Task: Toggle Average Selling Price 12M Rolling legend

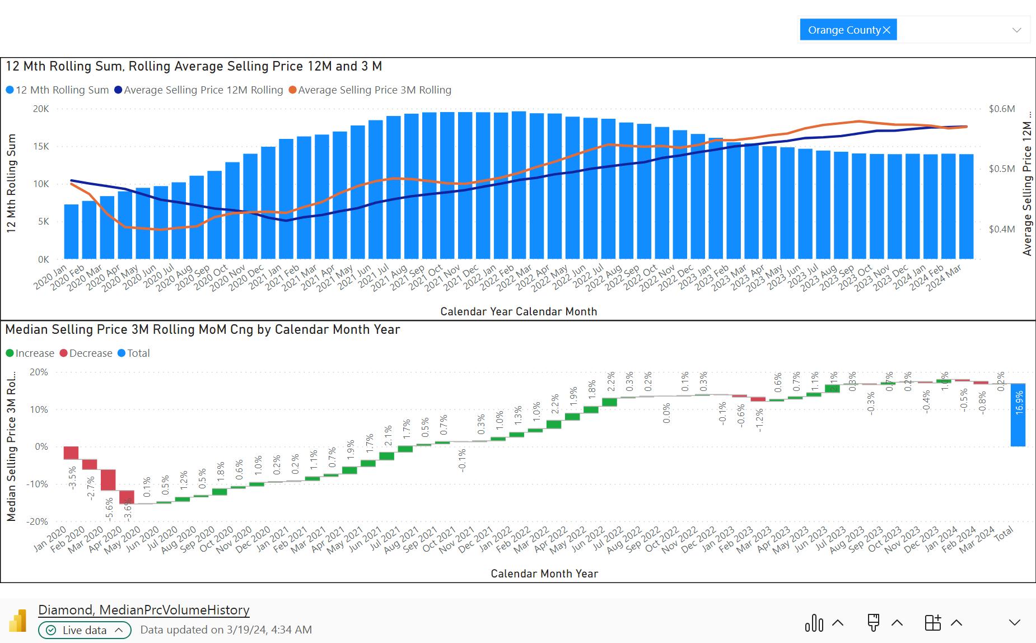Action: (199, 90)
